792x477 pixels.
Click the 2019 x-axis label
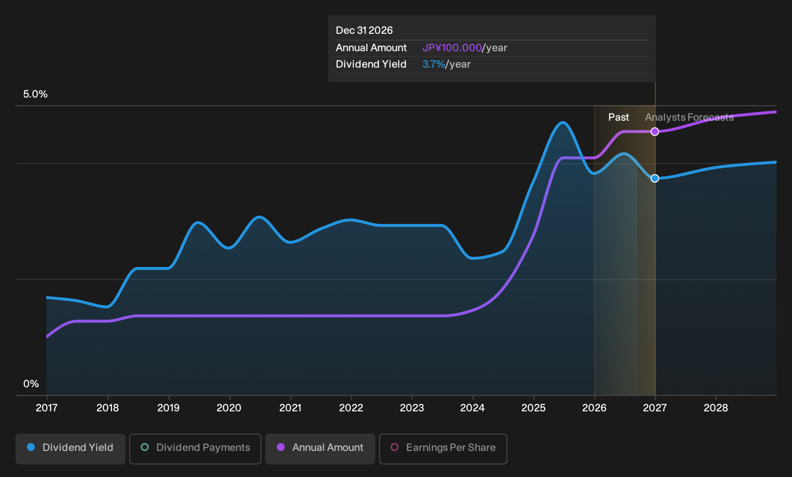(x=168, y=408)
